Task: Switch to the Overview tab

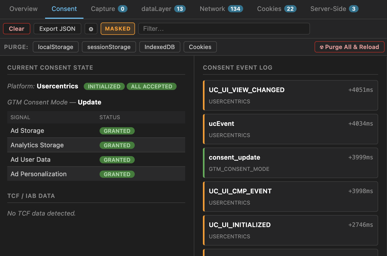Action: 24,9
